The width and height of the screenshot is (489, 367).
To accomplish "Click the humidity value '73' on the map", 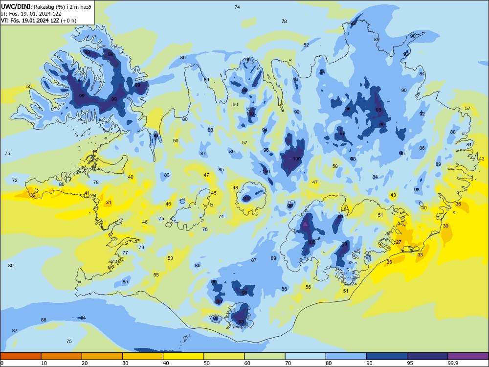I will (284, 21).
